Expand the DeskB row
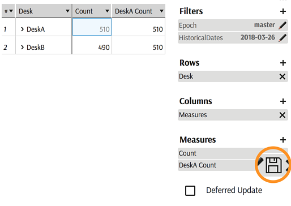 22,47
